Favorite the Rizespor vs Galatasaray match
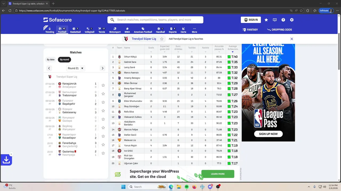Screen dimensions: 341x191 [103, 111]
